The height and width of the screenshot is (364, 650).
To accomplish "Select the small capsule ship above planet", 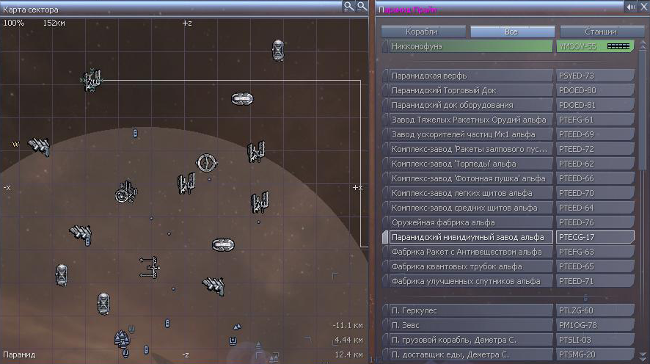I will 135,133.
